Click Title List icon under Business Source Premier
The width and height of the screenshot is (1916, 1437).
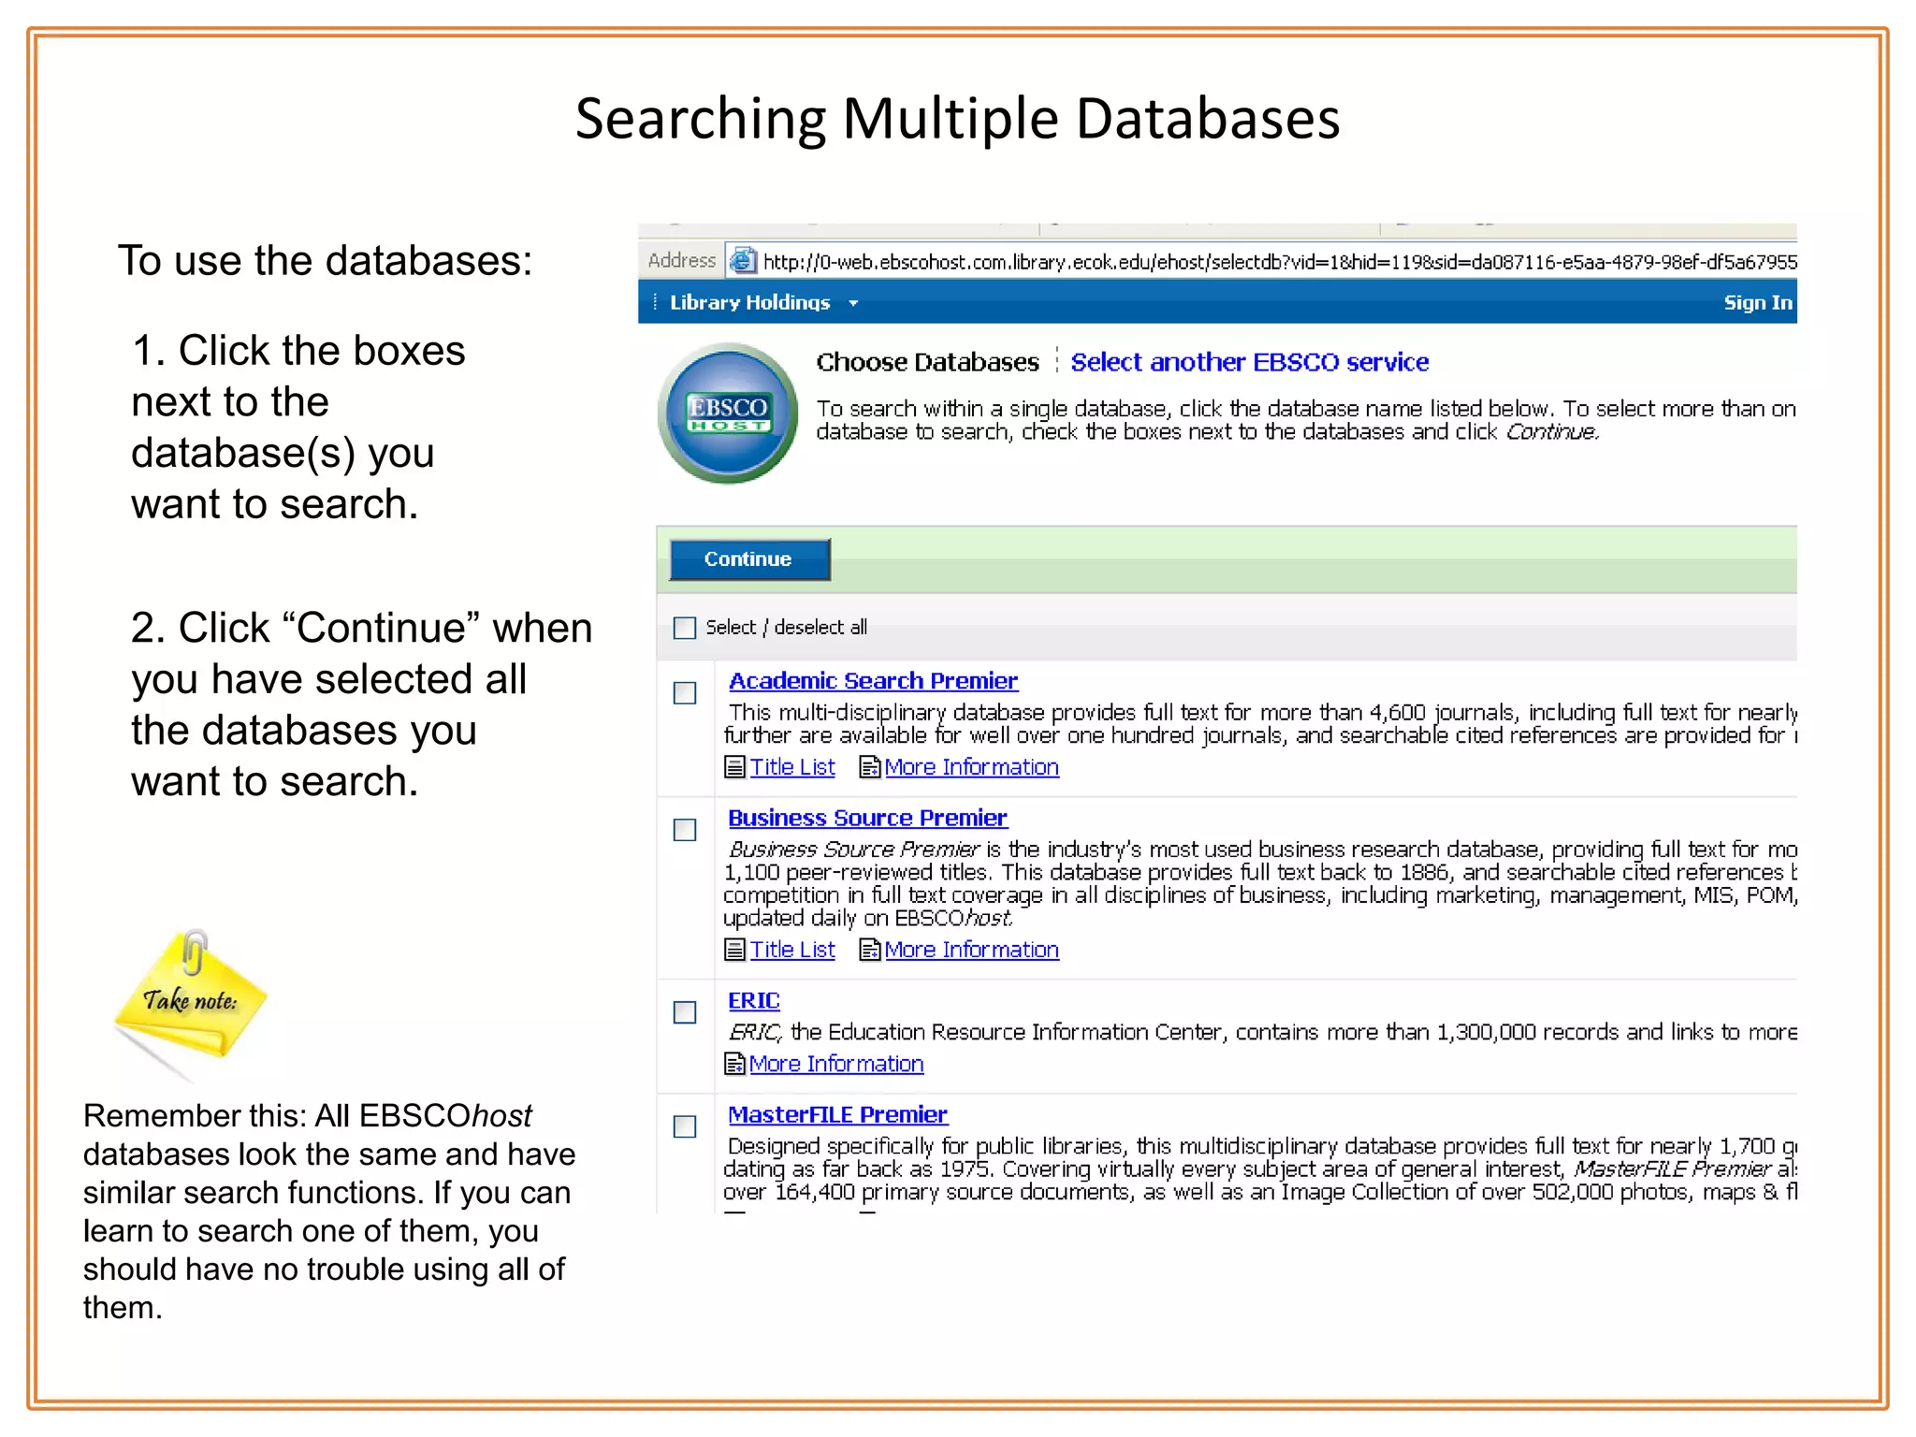point(735,950)
